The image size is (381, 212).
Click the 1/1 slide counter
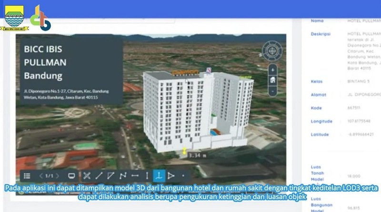50,176
